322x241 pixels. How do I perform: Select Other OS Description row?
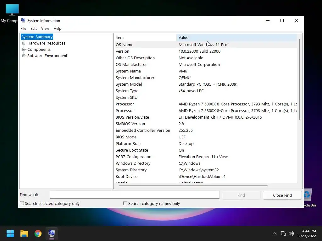coord(206,58)
